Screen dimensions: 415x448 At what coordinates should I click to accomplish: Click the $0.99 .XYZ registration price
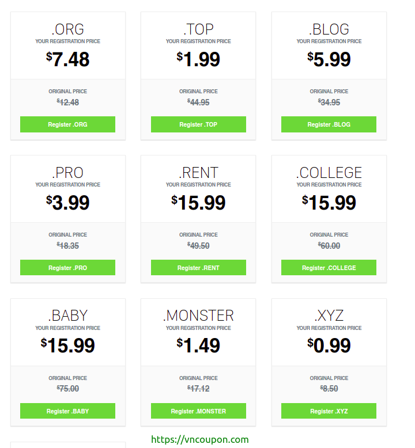coord(329,346)
